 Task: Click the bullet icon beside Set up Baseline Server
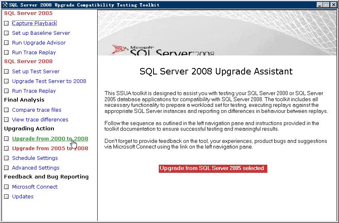(6, 33)
